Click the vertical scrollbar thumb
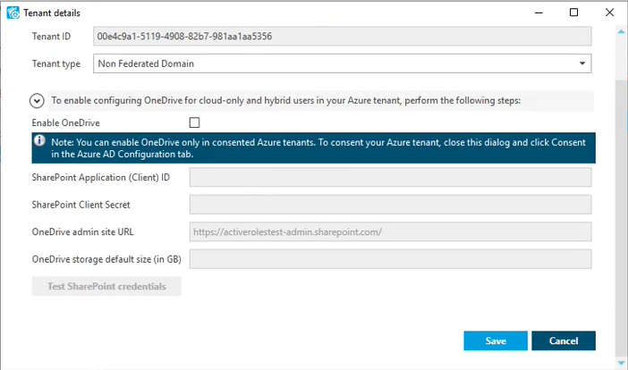Image resolution: width=628 pixels, height=370 pixels. tap(621, 218)
